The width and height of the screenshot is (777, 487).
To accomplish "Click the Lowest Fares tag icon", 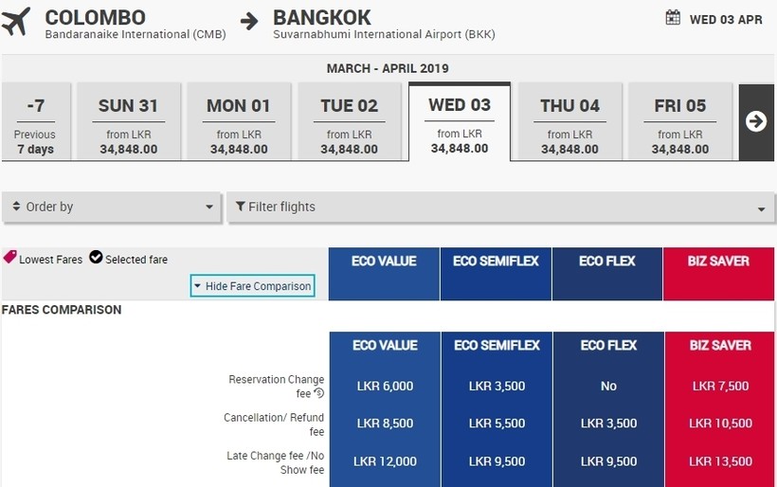I will pyautogui.click(x=10, y=258).
